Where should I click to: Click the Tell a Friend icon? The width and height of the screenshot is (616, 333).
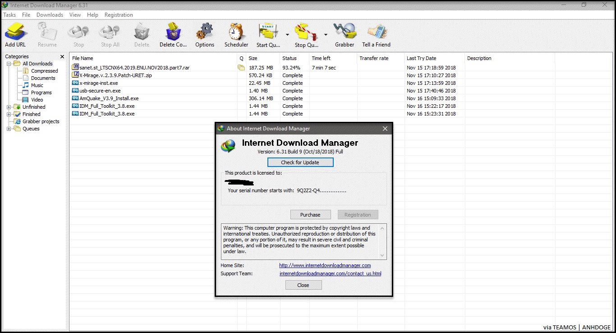coord(376,31)
